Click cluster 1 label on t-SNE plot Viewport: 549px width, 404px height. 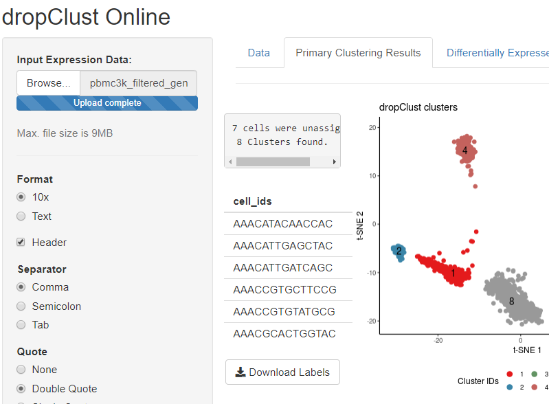[453, 273]
